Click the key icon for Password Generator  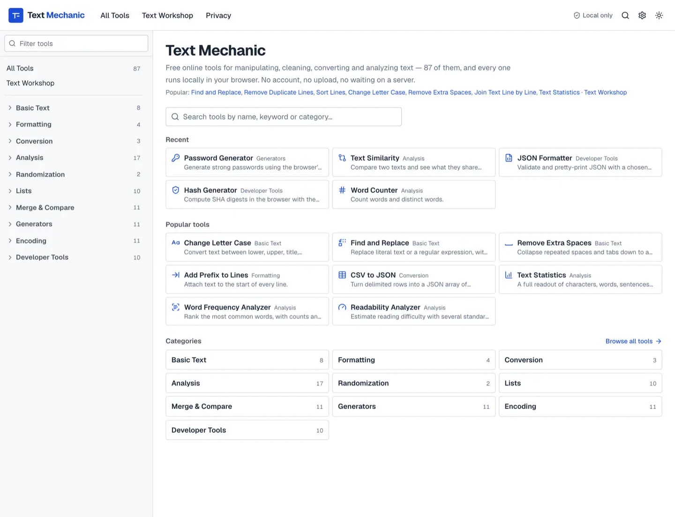(176, 158)
